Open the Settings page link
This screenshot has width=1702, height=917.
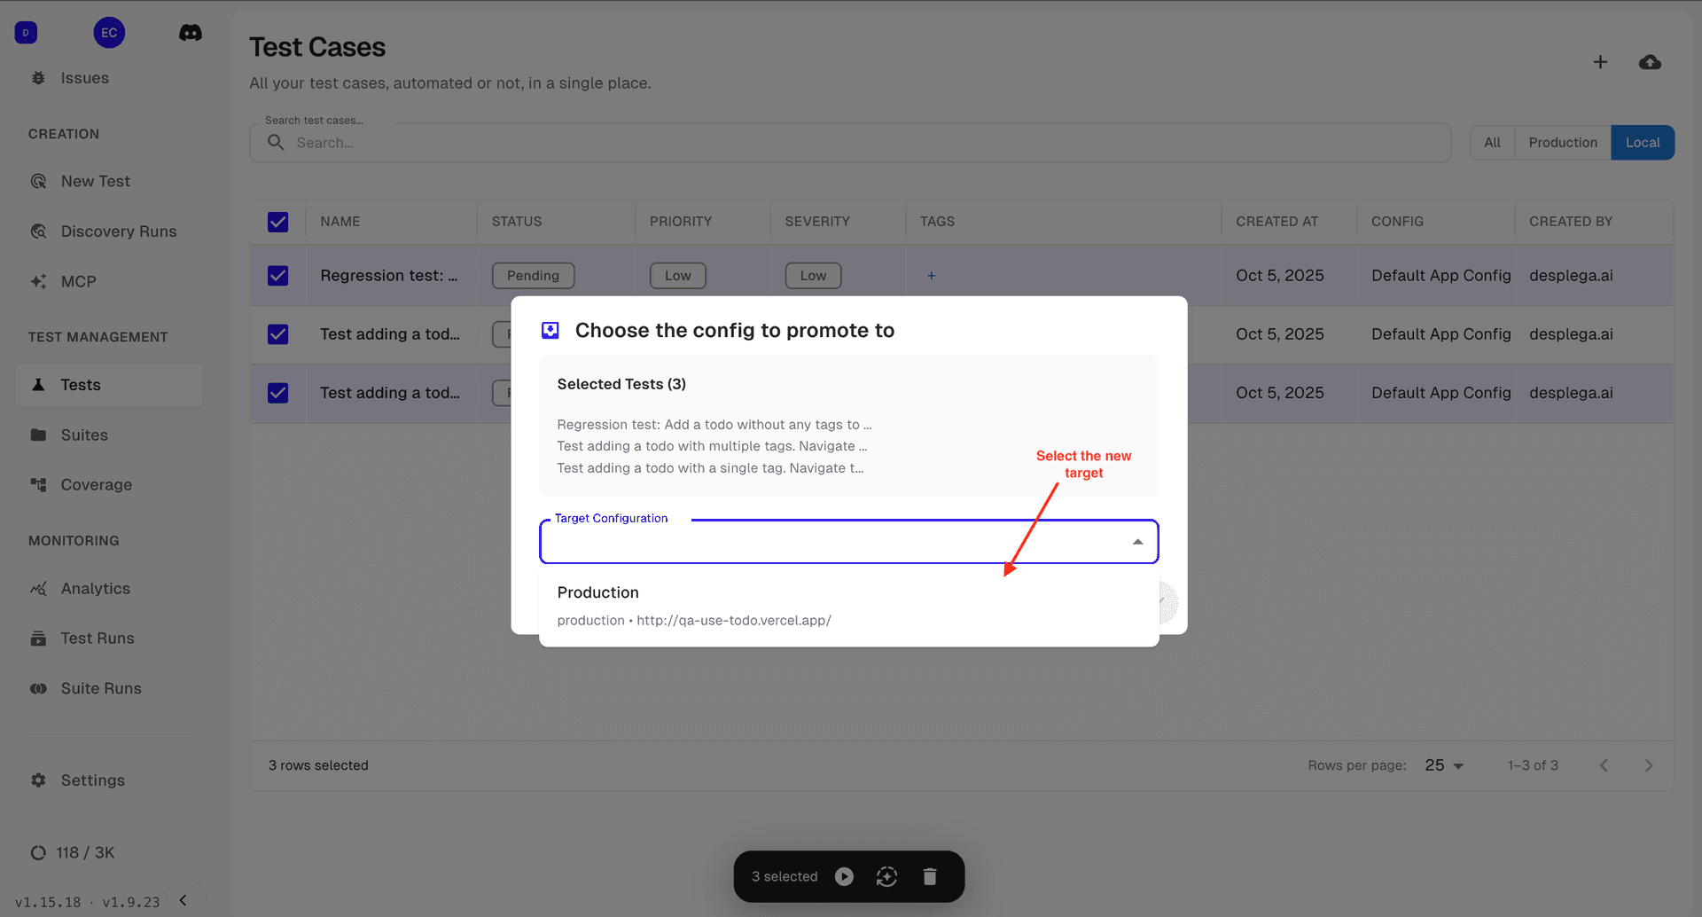coord(92,780)
